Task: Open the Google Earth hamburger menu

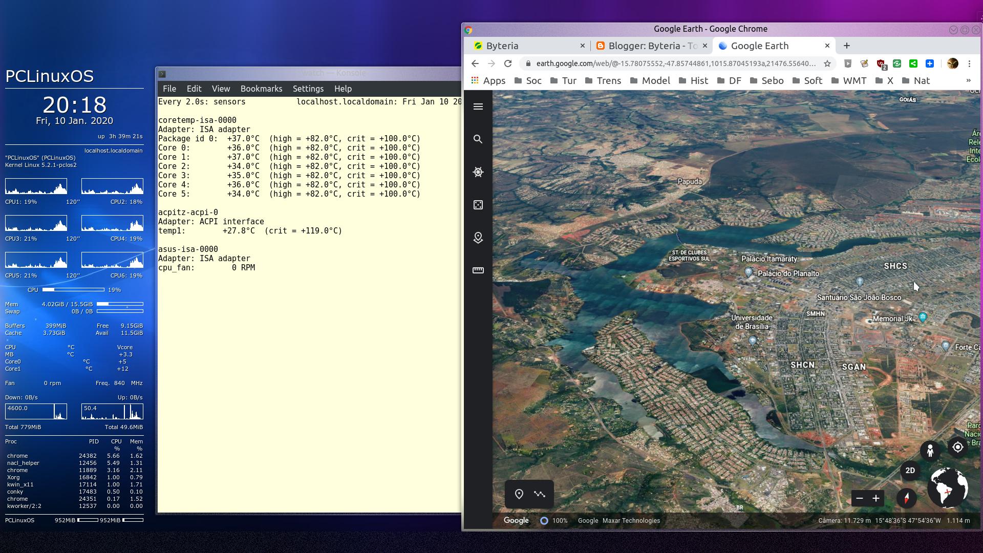Action: pos(478,107)
